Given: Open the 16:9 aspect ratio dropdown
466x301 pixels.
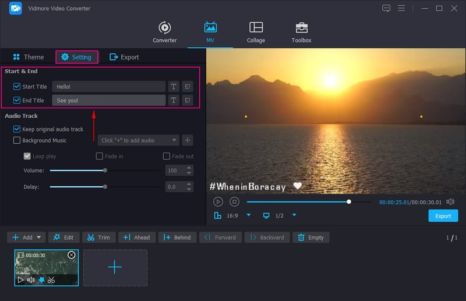Looking at the screenshot, I should coord(249,215).
